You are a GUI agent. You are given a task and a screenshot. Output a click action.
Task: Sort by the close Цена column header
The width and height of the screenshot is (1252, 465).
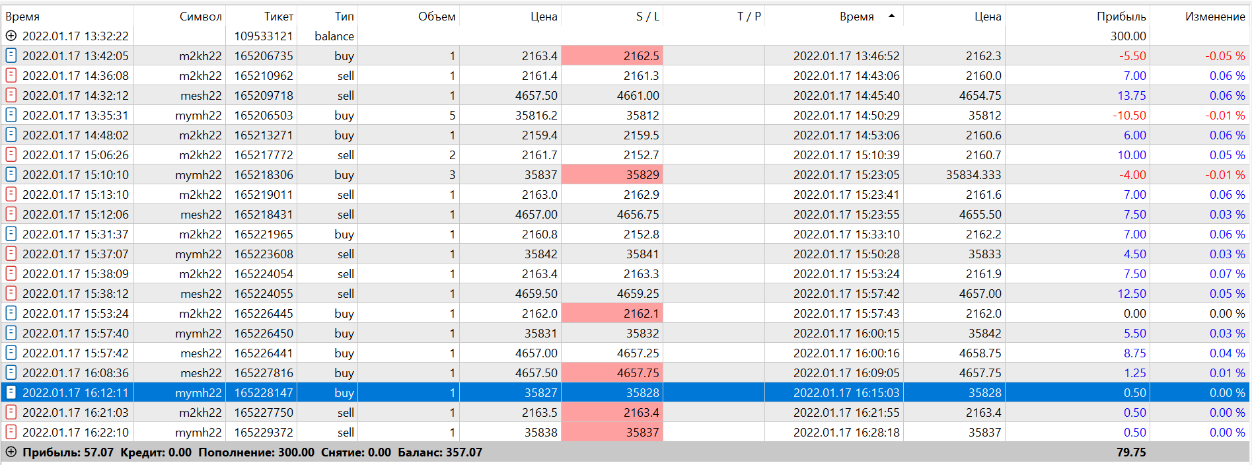tap(954, 17)
